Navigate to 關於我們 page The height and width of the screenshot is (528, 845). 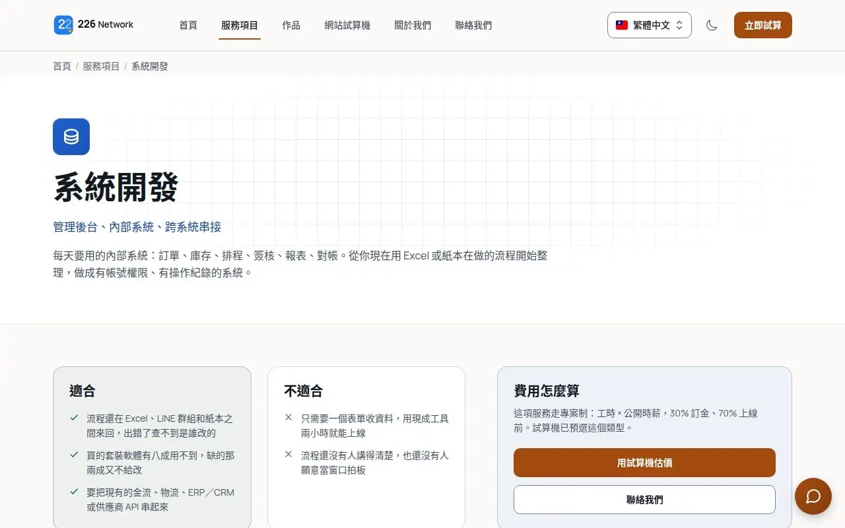413,25
